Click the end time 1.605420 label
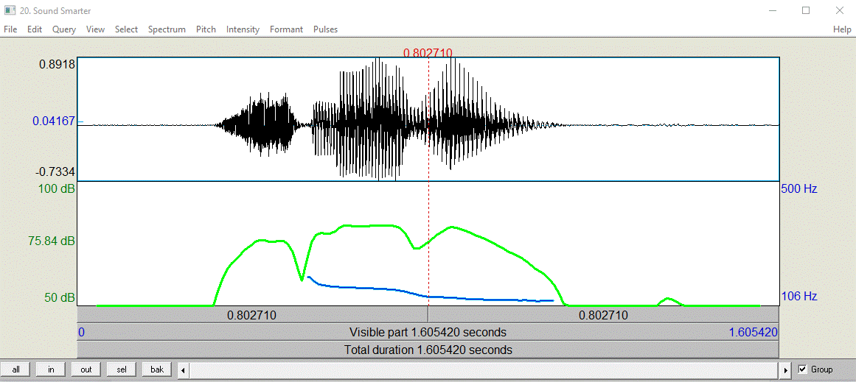856x382 pixels. pos(754,333)
